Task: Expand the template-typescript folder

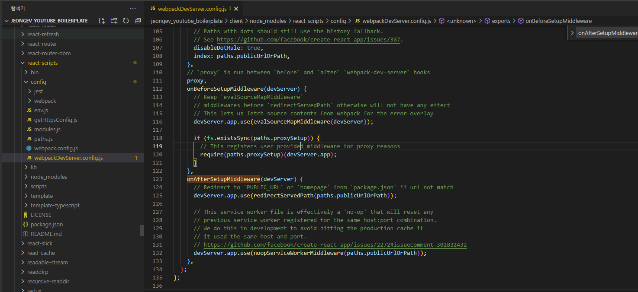Action: [x=73, y=205]
